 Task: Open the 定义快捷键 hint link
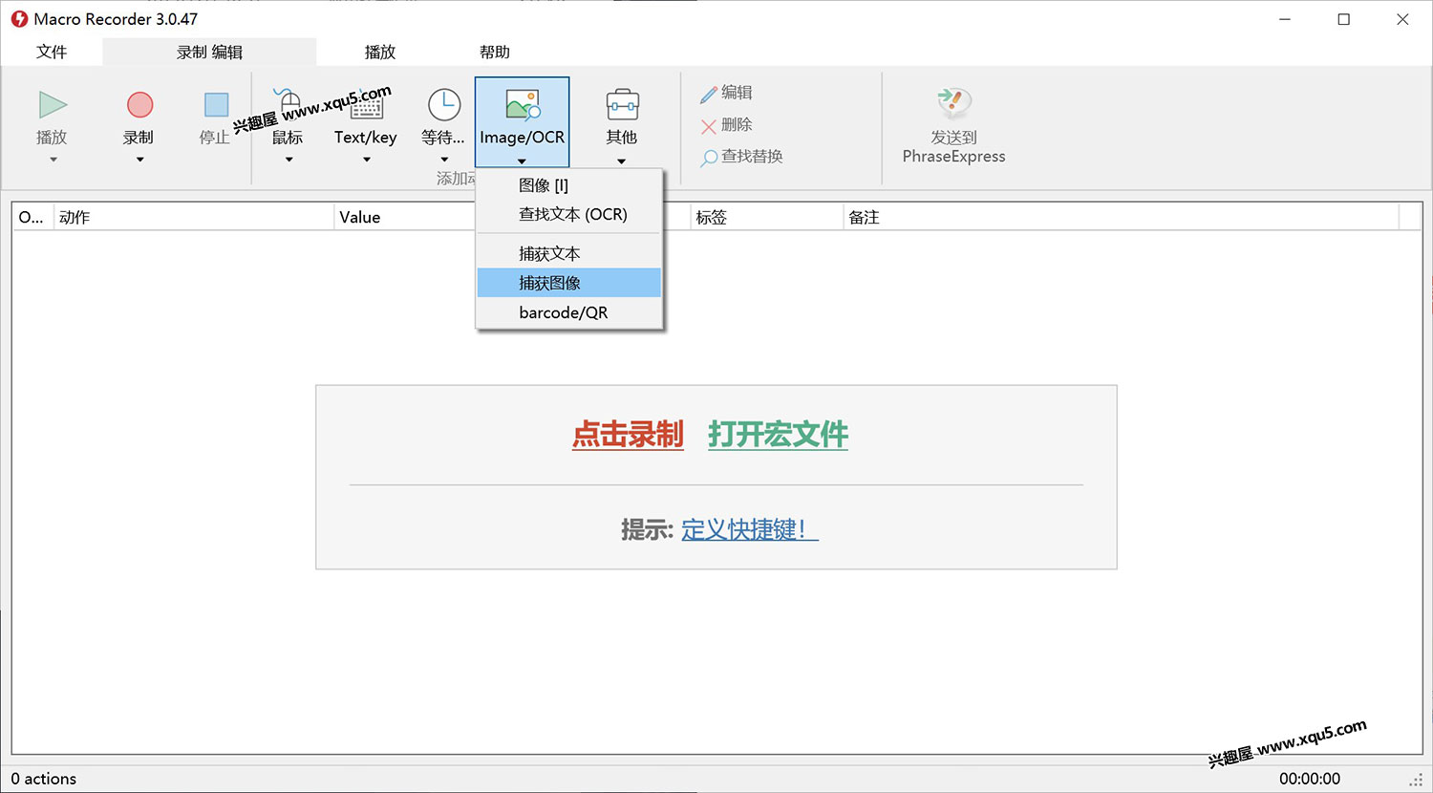[749, 529]
